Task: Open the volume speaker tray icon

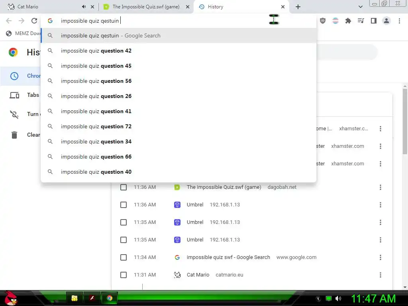Action: click(x=338, y=298)
